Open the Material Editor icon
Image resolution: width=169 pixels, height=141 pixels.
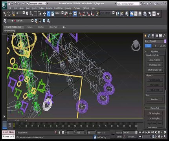click(145, 14)
